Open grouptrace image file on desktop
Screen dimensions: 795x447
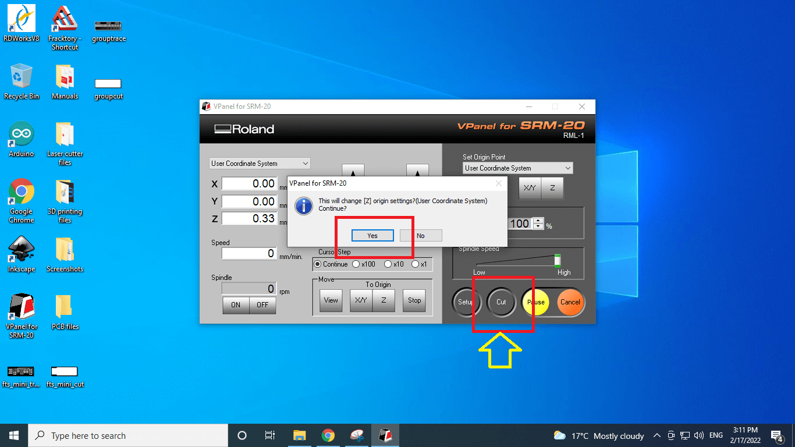pyautogui.click(x=108, y=31)
